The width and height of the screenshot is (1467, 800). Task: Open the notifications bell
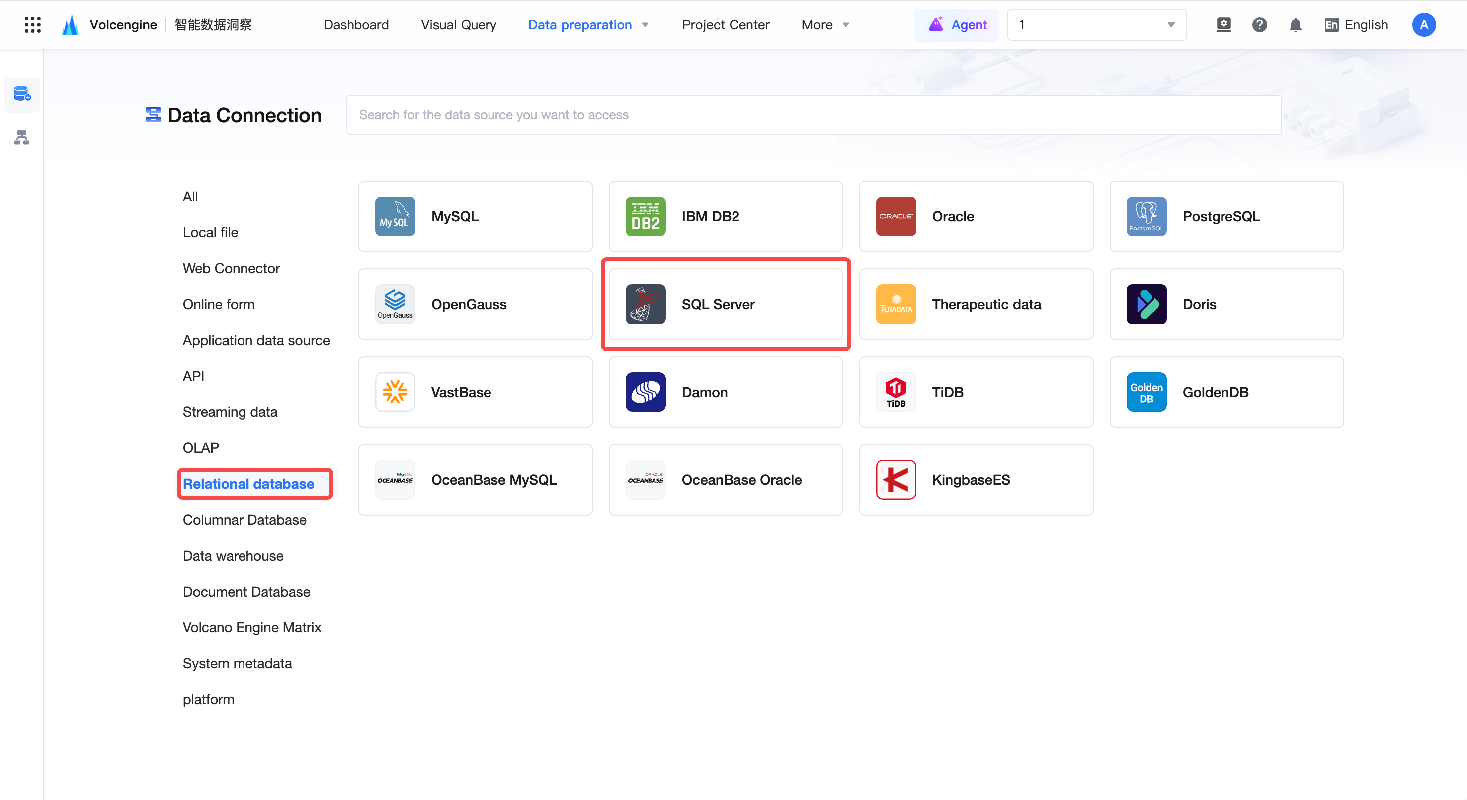[x=1295, y=25]
